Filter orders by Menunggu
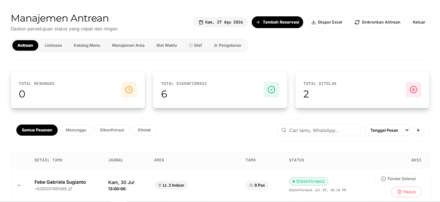This screenshot has width=440, height=202. (x=76, y=130)
